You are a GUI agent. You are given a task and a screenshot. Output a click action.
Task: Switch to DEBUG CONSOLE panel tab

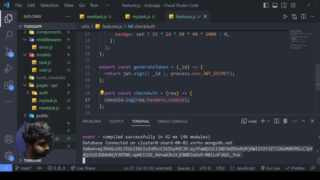click(172, 121)
